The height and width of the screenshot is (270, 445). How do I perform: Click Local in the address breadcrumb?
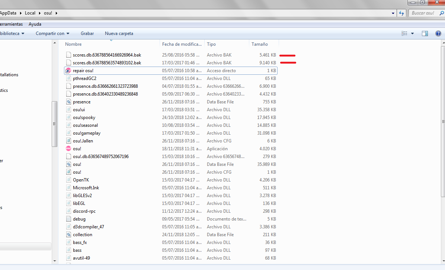[x=30, y=13]
